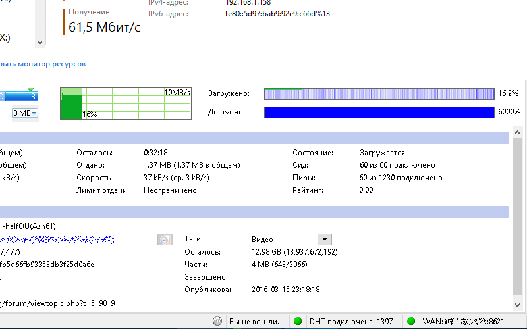This screenshot has height=329, width=527.
Task: Click the blue Доступно availability bar
Action: point(379,113)
